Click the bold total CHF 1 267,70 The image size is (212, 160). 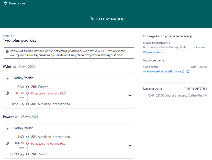(x=195, y=89)
